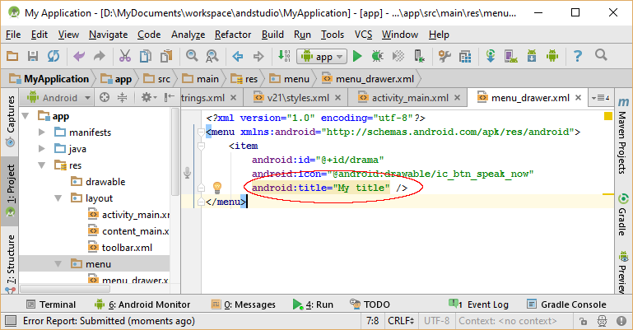Open the run configuration app dropdown
Image resolution: width=633 pixels, height=330 pixels.
point(322,57)
